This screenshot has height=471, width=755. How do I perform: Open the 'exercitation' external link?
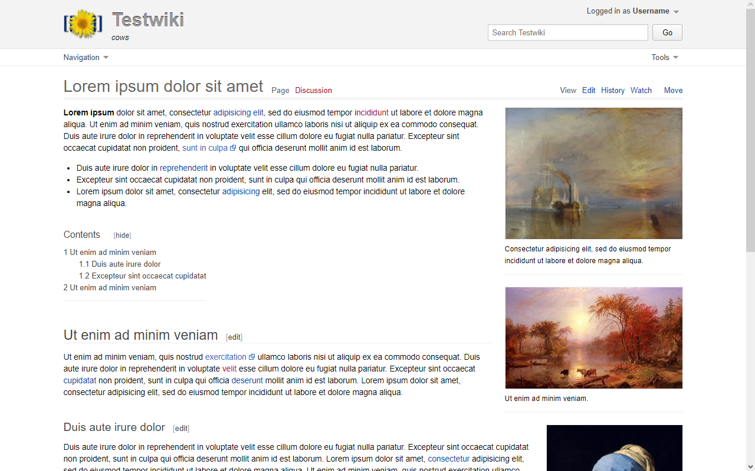[x=226, y=357]
